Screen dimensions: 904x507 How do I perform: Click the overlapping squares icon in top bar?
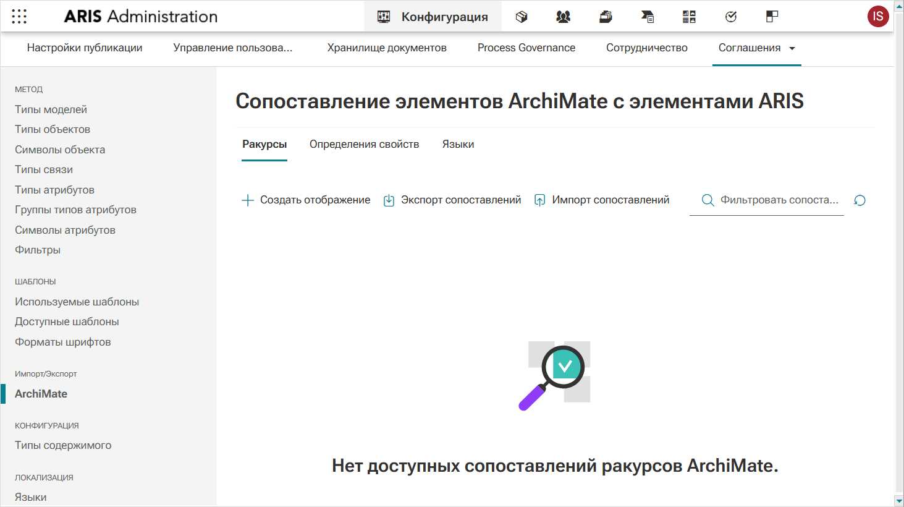(772, 17)
